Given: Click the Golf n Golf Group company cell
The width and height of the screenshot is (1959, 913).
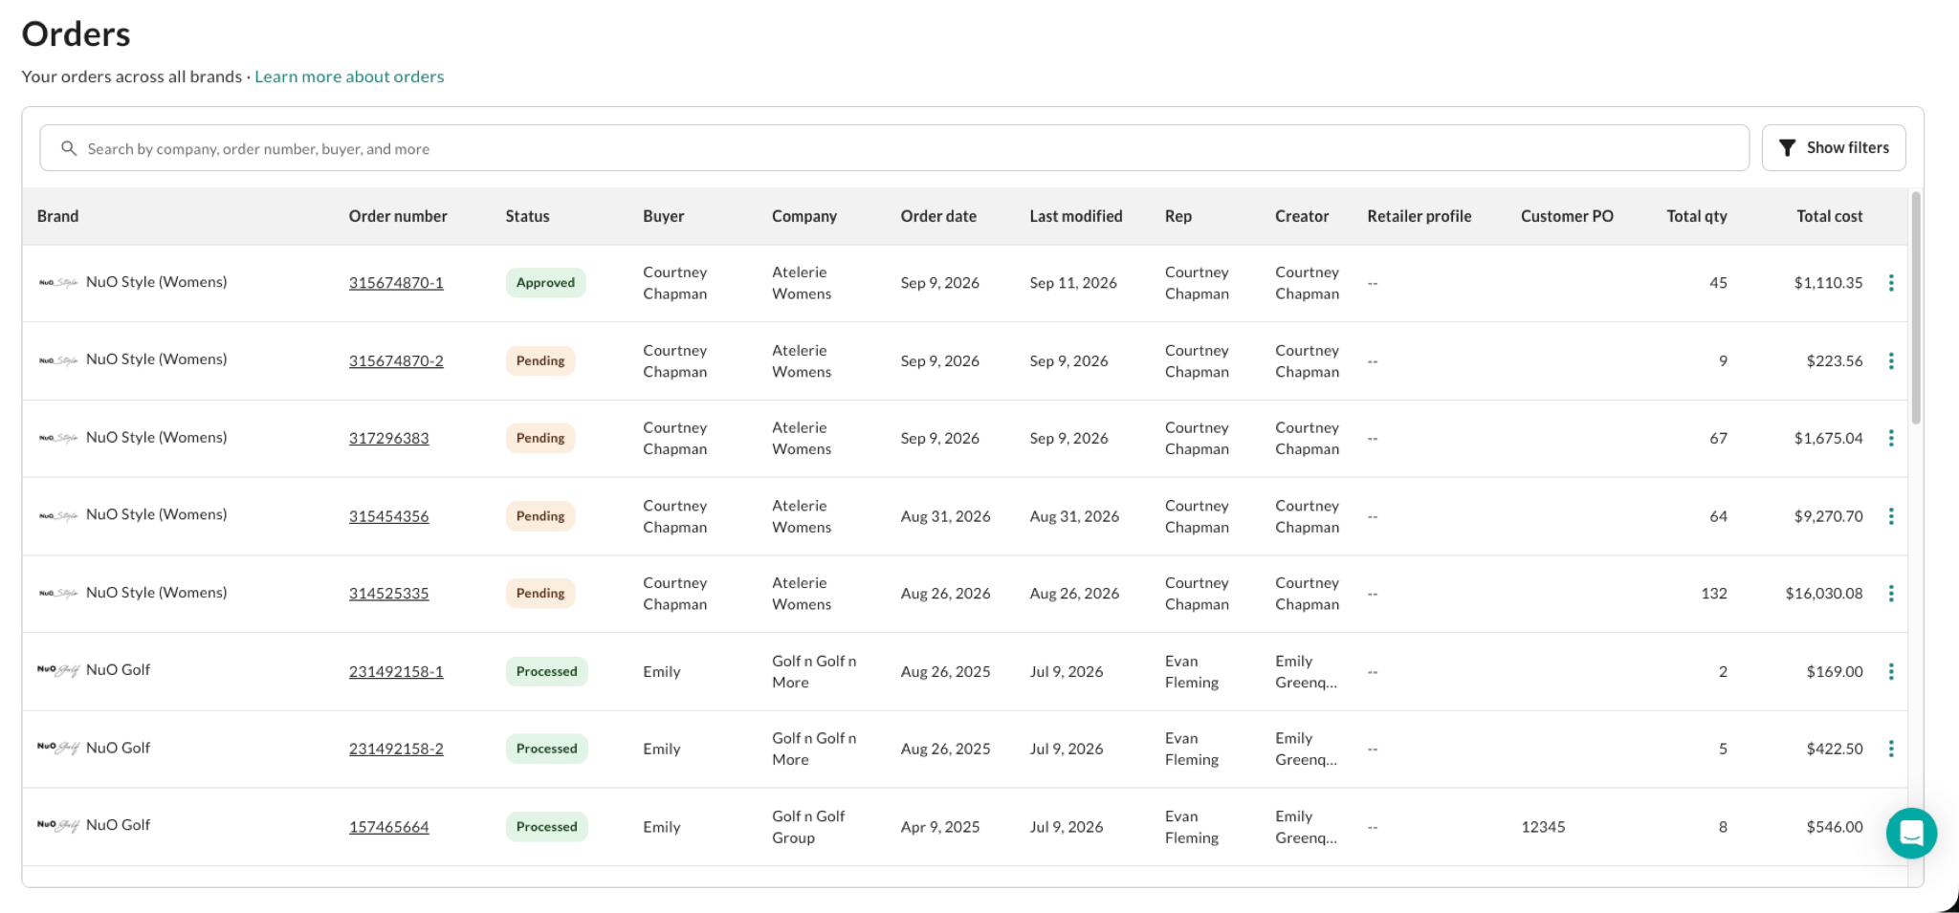Looking at the screenshot, I should (808, 827).
